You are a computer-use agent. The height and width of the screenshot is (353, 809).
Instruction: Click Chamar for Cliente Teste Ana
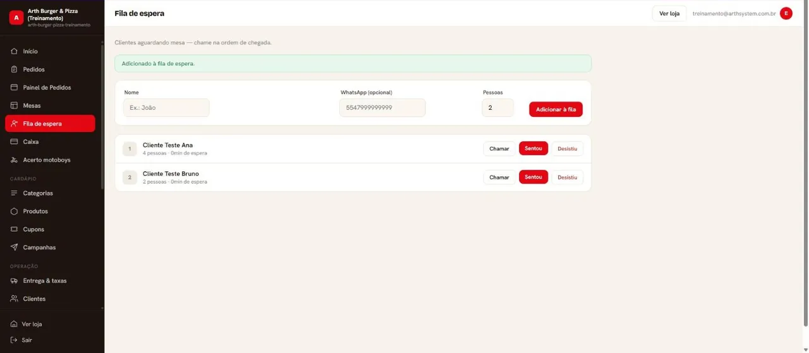(499, 148)
